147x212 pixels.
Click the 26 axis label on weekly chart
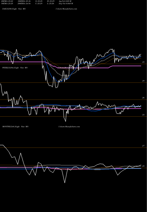pyautogui.click(x=143, y=98)
